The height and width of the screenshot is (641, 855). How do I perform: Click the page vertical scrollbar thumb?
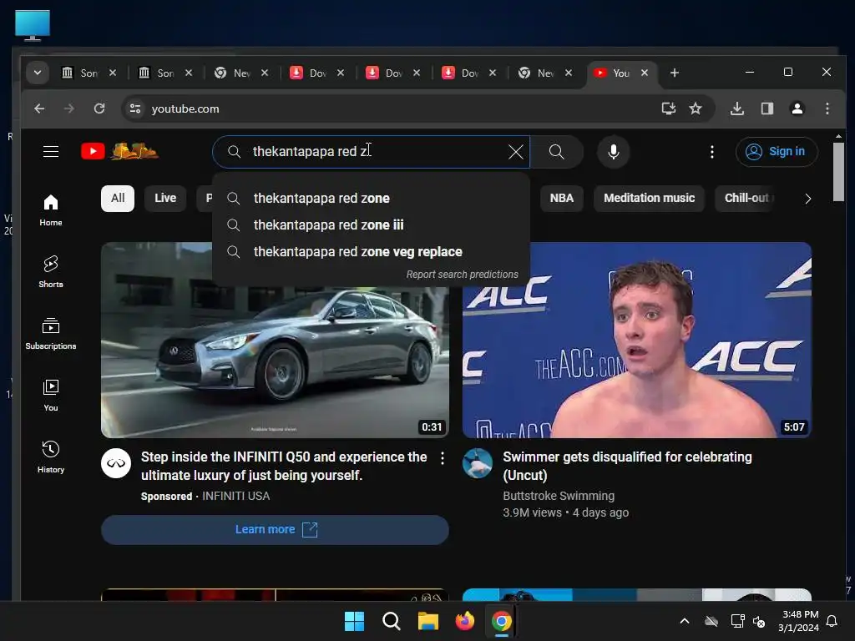(838, 172)
